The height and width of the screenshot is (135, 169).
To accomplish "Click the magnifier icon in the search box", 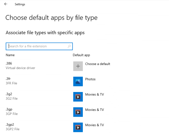I will [69, 46].
